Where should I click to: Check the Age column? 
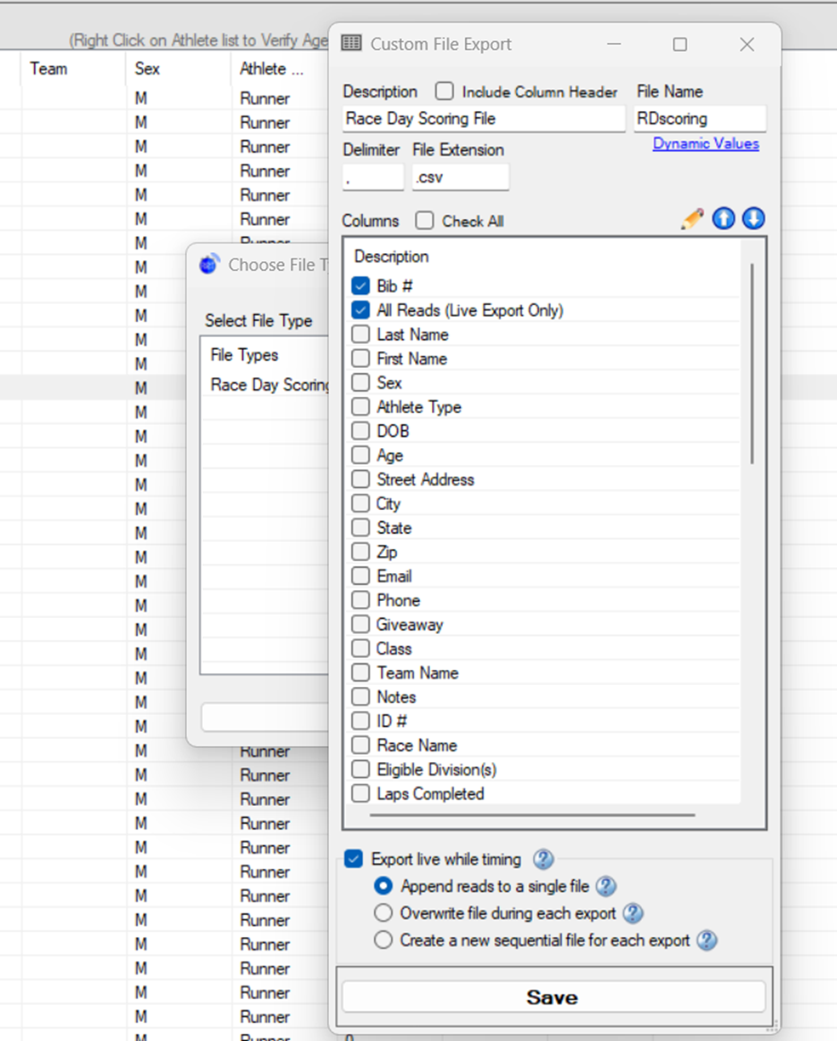point(360,455)
